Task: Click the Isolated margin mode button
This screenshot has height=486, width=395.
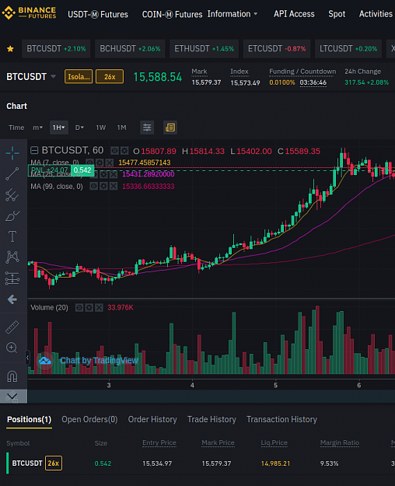Action: [79, 76]
